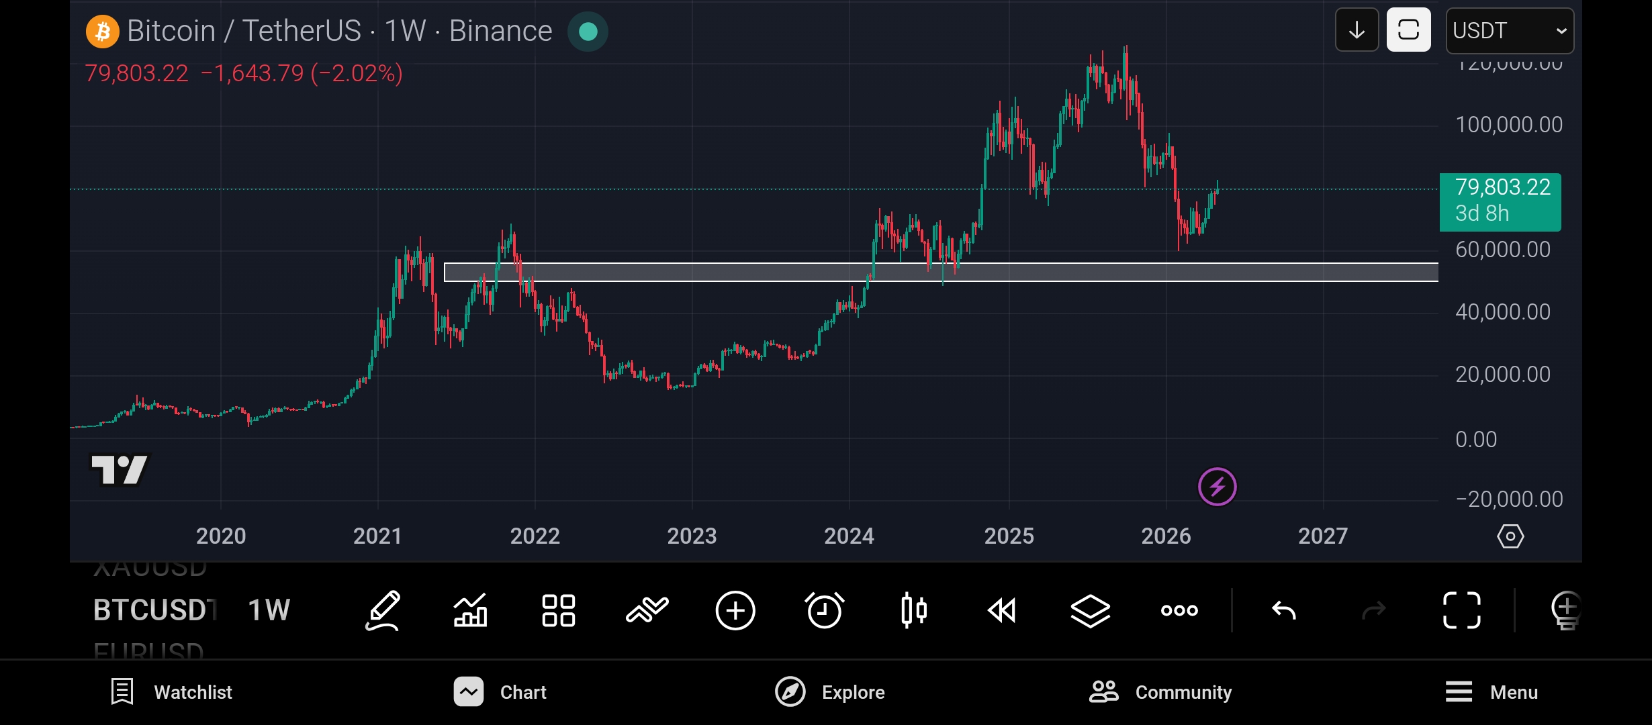Tap the green 79,803.22 current price label

[1500, 201]
